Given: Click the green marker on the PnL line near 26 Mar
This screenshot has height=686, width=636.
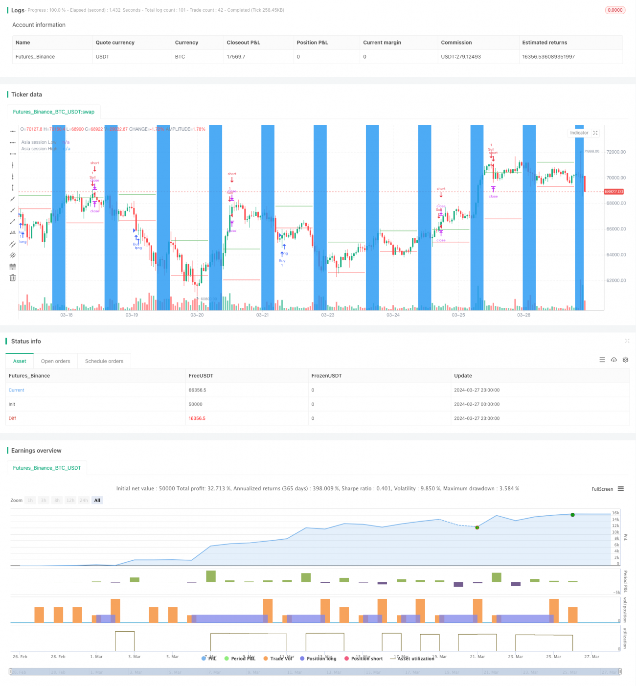Looking at the screenshot, I should click(x=572, y=515).
